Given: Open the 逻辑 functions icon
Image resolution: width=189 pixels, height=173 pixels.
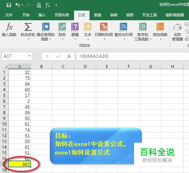Looking at the screenshot, I should tap(75, 27).
